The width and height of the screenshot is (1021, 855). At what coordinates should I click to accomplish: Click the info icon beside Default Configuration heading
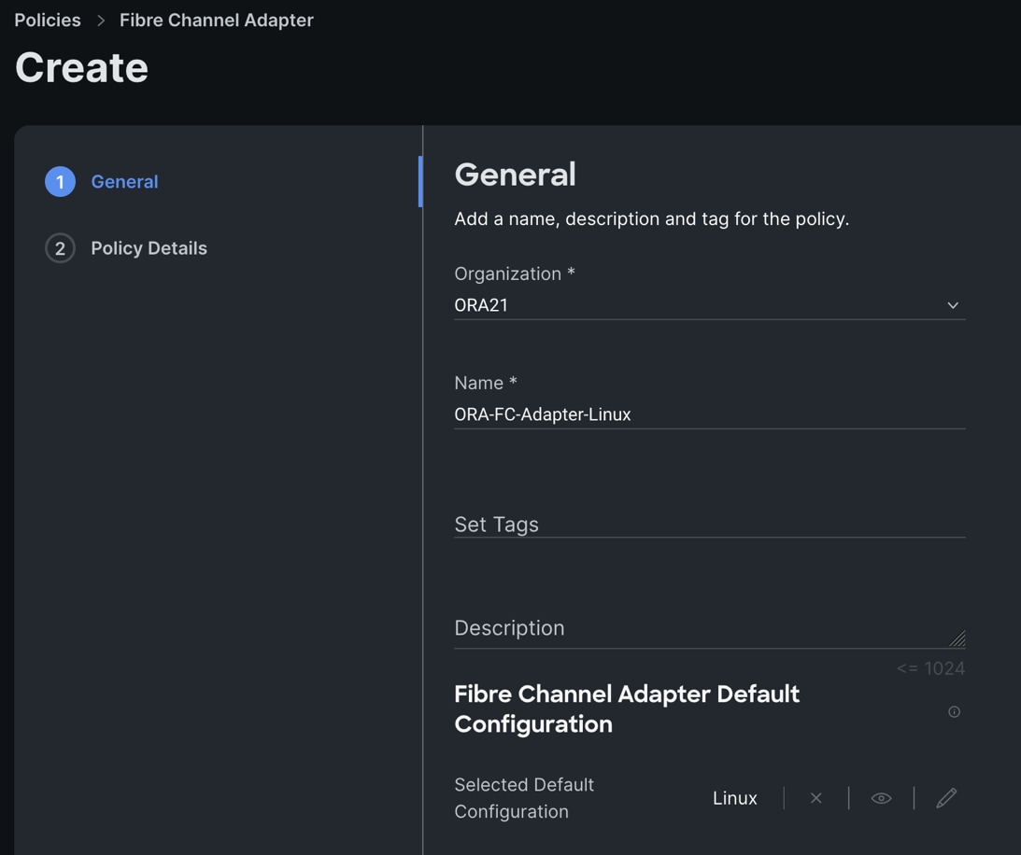point(954,712)
